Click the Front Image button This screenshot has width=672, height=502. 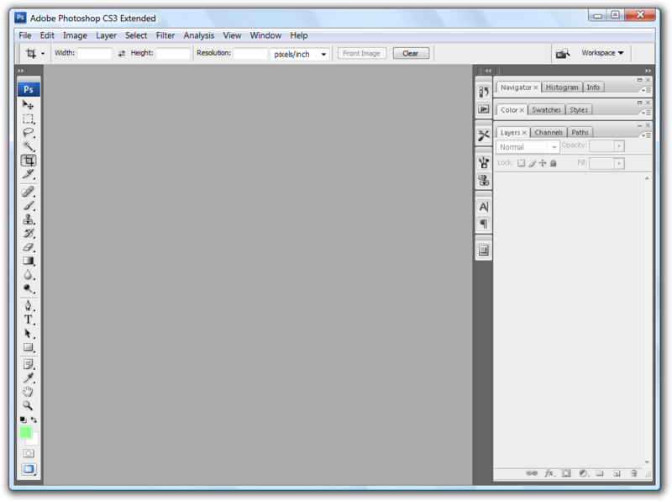tap(362, 53)
